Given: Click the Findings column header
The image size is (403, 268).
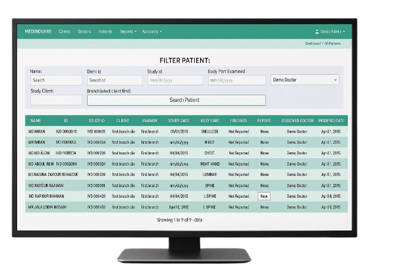Looking at the screenshot, I should click(x=239, y=121).
